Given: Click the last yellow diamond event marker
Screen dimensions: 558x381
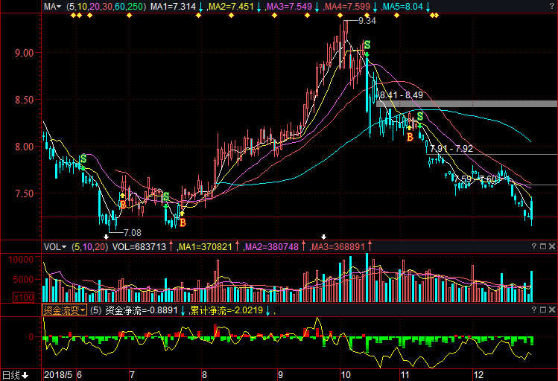Looking at the screenshot, I should 436,16.
